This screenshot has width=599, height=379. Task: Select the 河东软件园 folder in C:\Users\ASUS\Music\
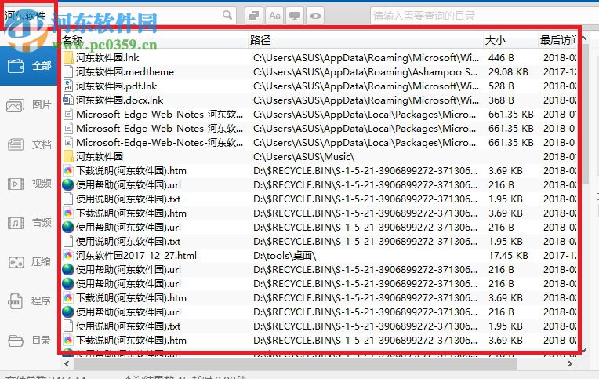click(100, 157)
